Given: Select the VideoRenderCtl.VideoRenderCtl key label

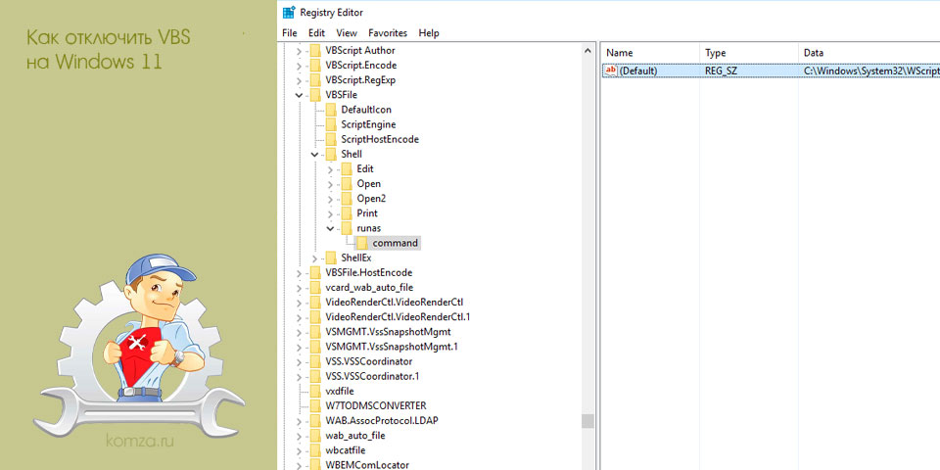Looking at the screenshot, I should click(395, 303).
